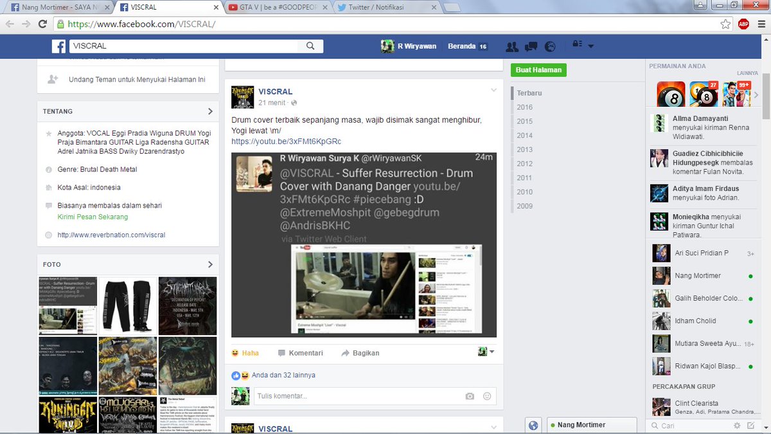The image size is (771, 434).
Task: Switch to Twitter Notifikasi tab
Action: [x=385, y=7]
